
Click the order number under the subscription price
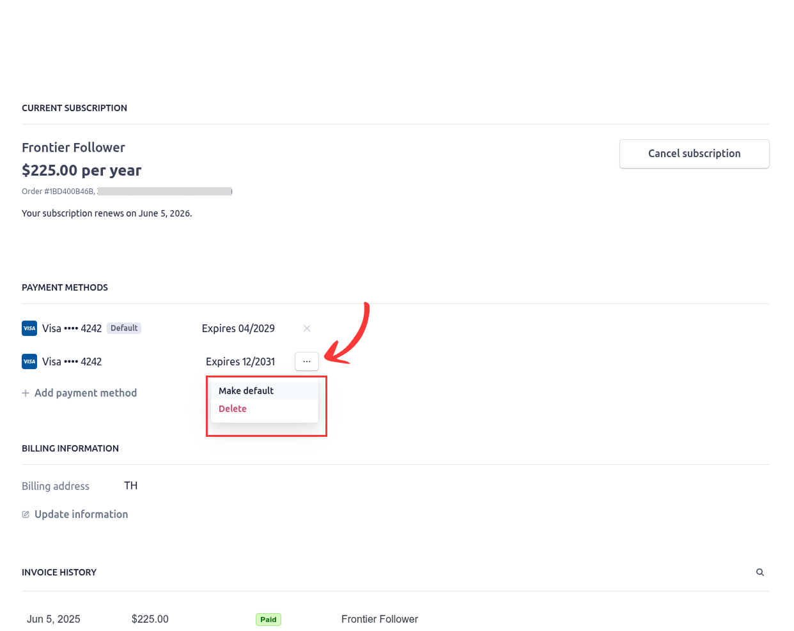(58, 191)
